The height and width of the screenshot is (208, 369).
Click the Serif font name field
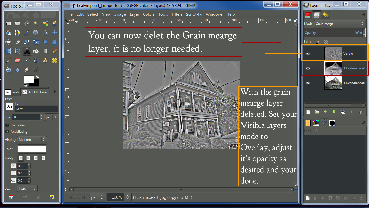[36, 109]
